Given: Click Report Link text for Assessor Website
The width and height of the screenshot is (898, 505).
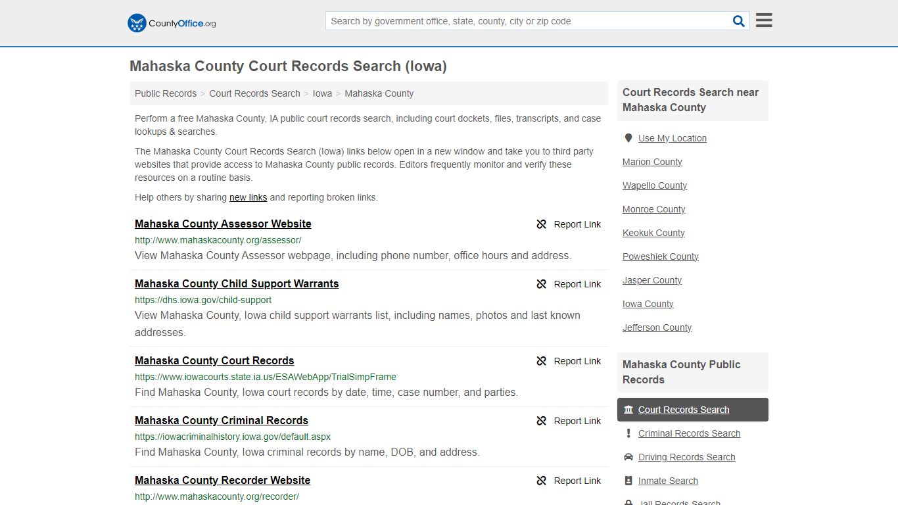Looking at the screenshot, I should pos(577,224).
